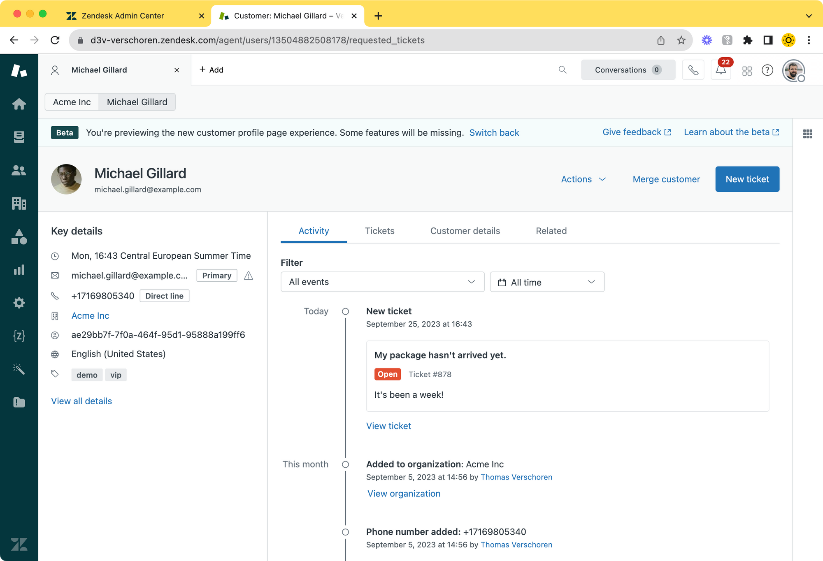Open Organizations icon in left sidebar
The width and height of the screenshot is (823, 561).
[x=19, y=203]
